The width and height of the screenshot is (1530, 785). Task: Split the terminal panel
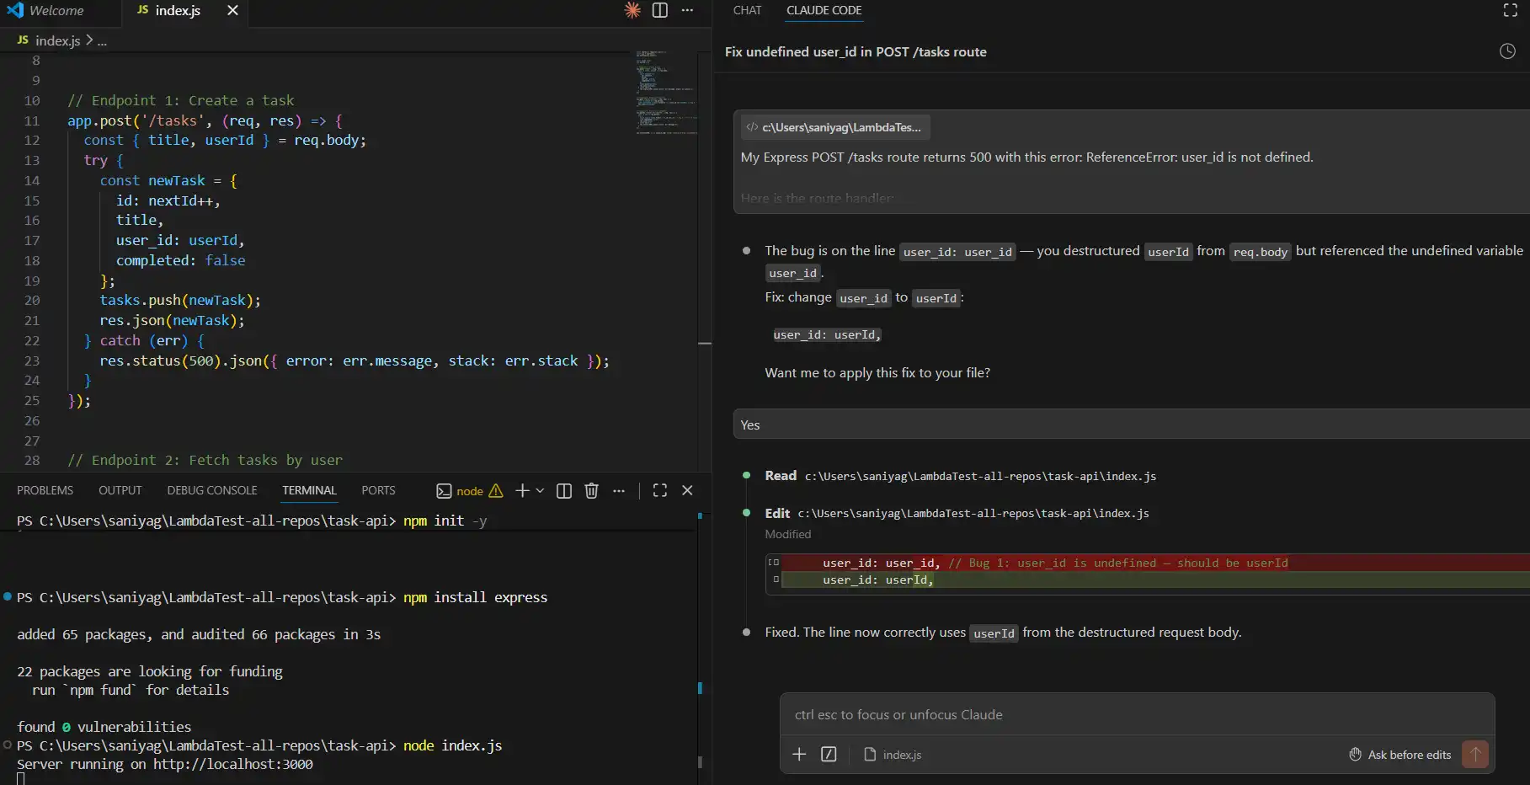coord(562,490)
